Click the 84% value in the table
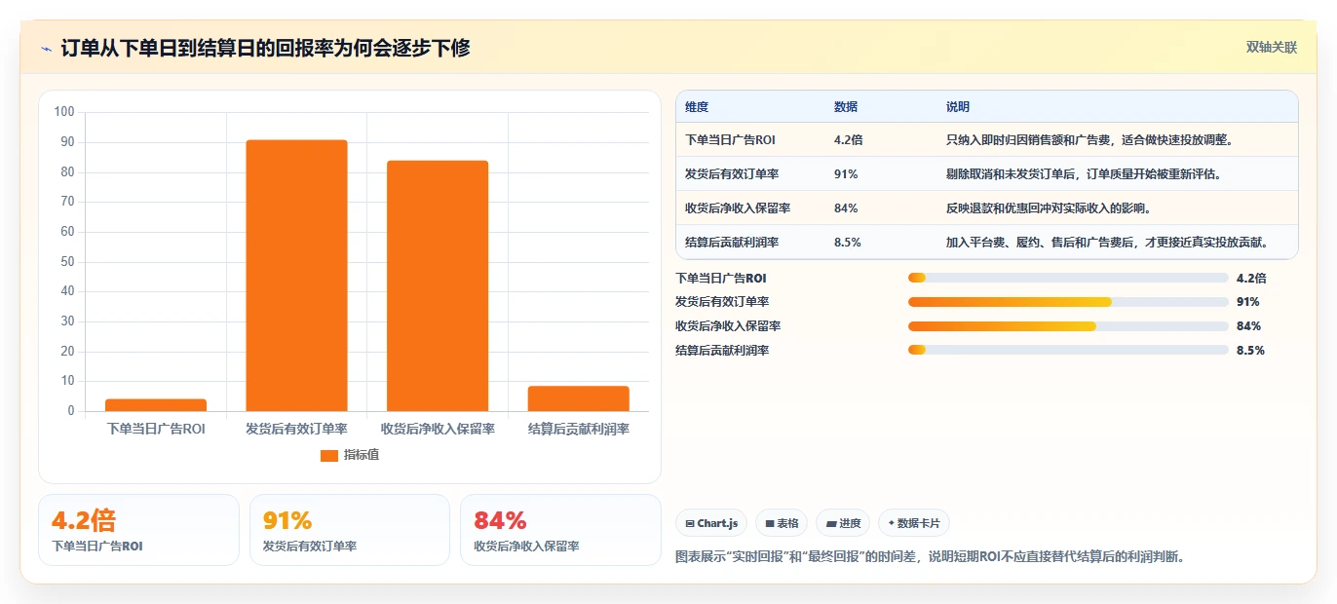The height and width of the screenshot is (604, 1337). [846, 208]
